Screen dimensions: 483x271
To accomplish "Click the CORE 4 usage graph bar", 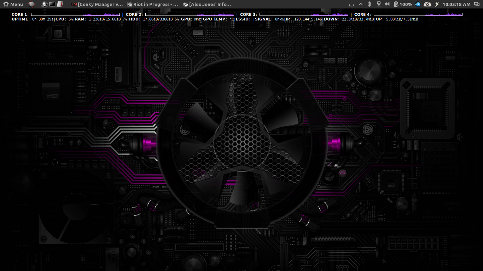I will [418, 14].
